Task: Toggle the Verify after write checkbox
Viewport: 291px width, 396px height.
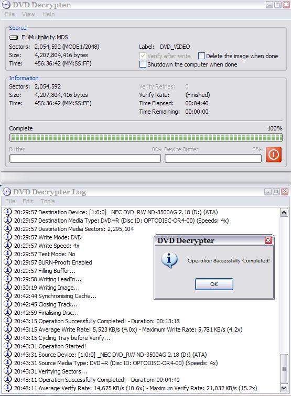Action: (x=143, y=56)
